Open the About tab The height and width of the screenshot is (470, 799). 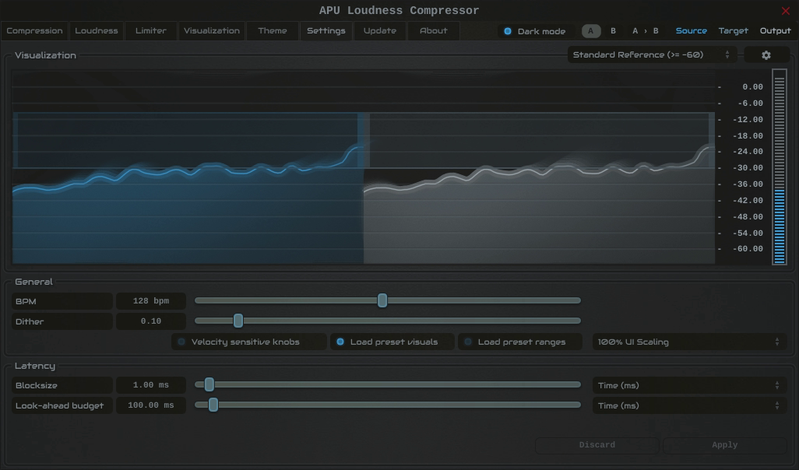click(434, 31)
